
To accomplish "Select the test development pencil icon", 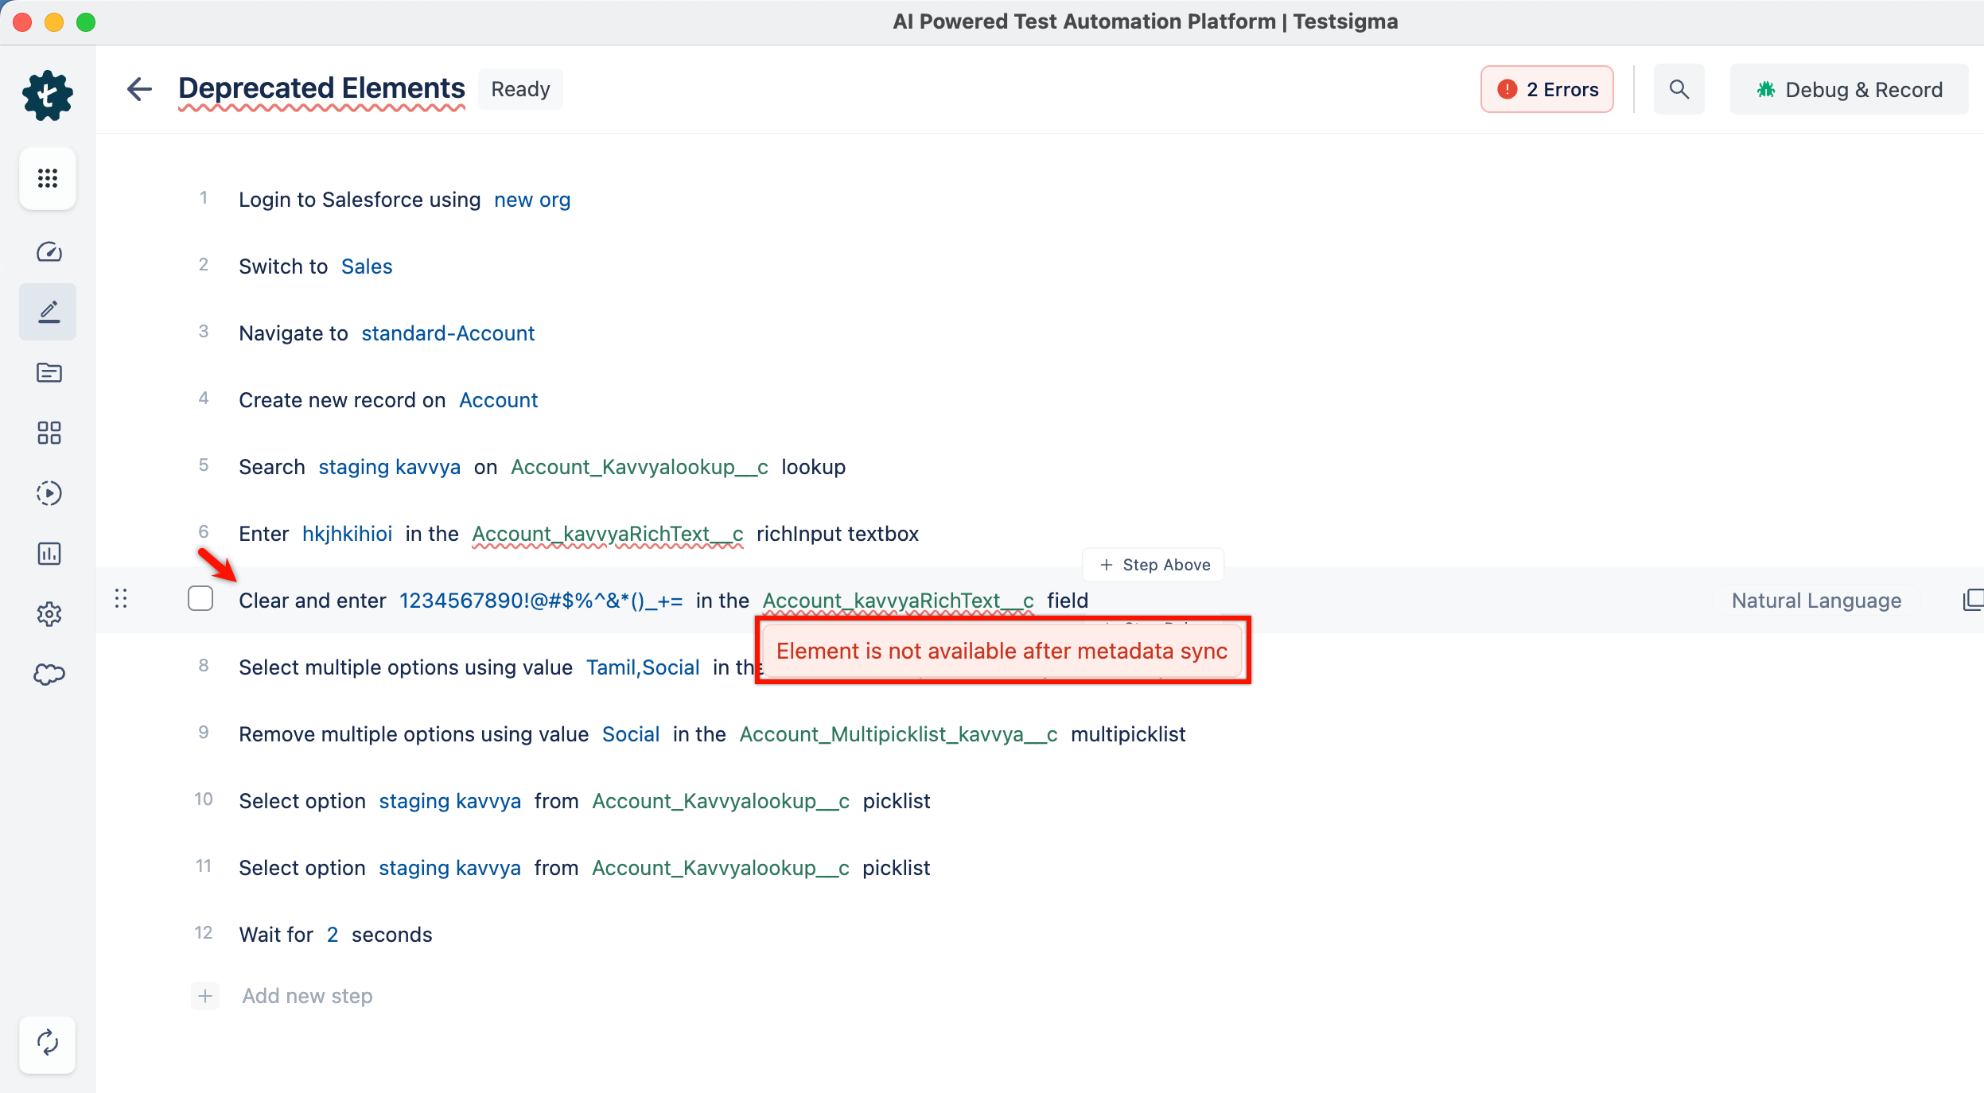I will click(x=49, y=312).
